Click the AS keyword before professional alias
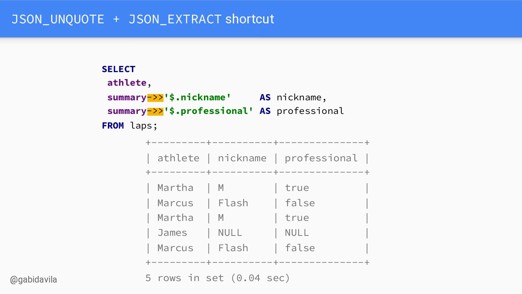Viewport: 522px width, 294px height. pos(265,111)
